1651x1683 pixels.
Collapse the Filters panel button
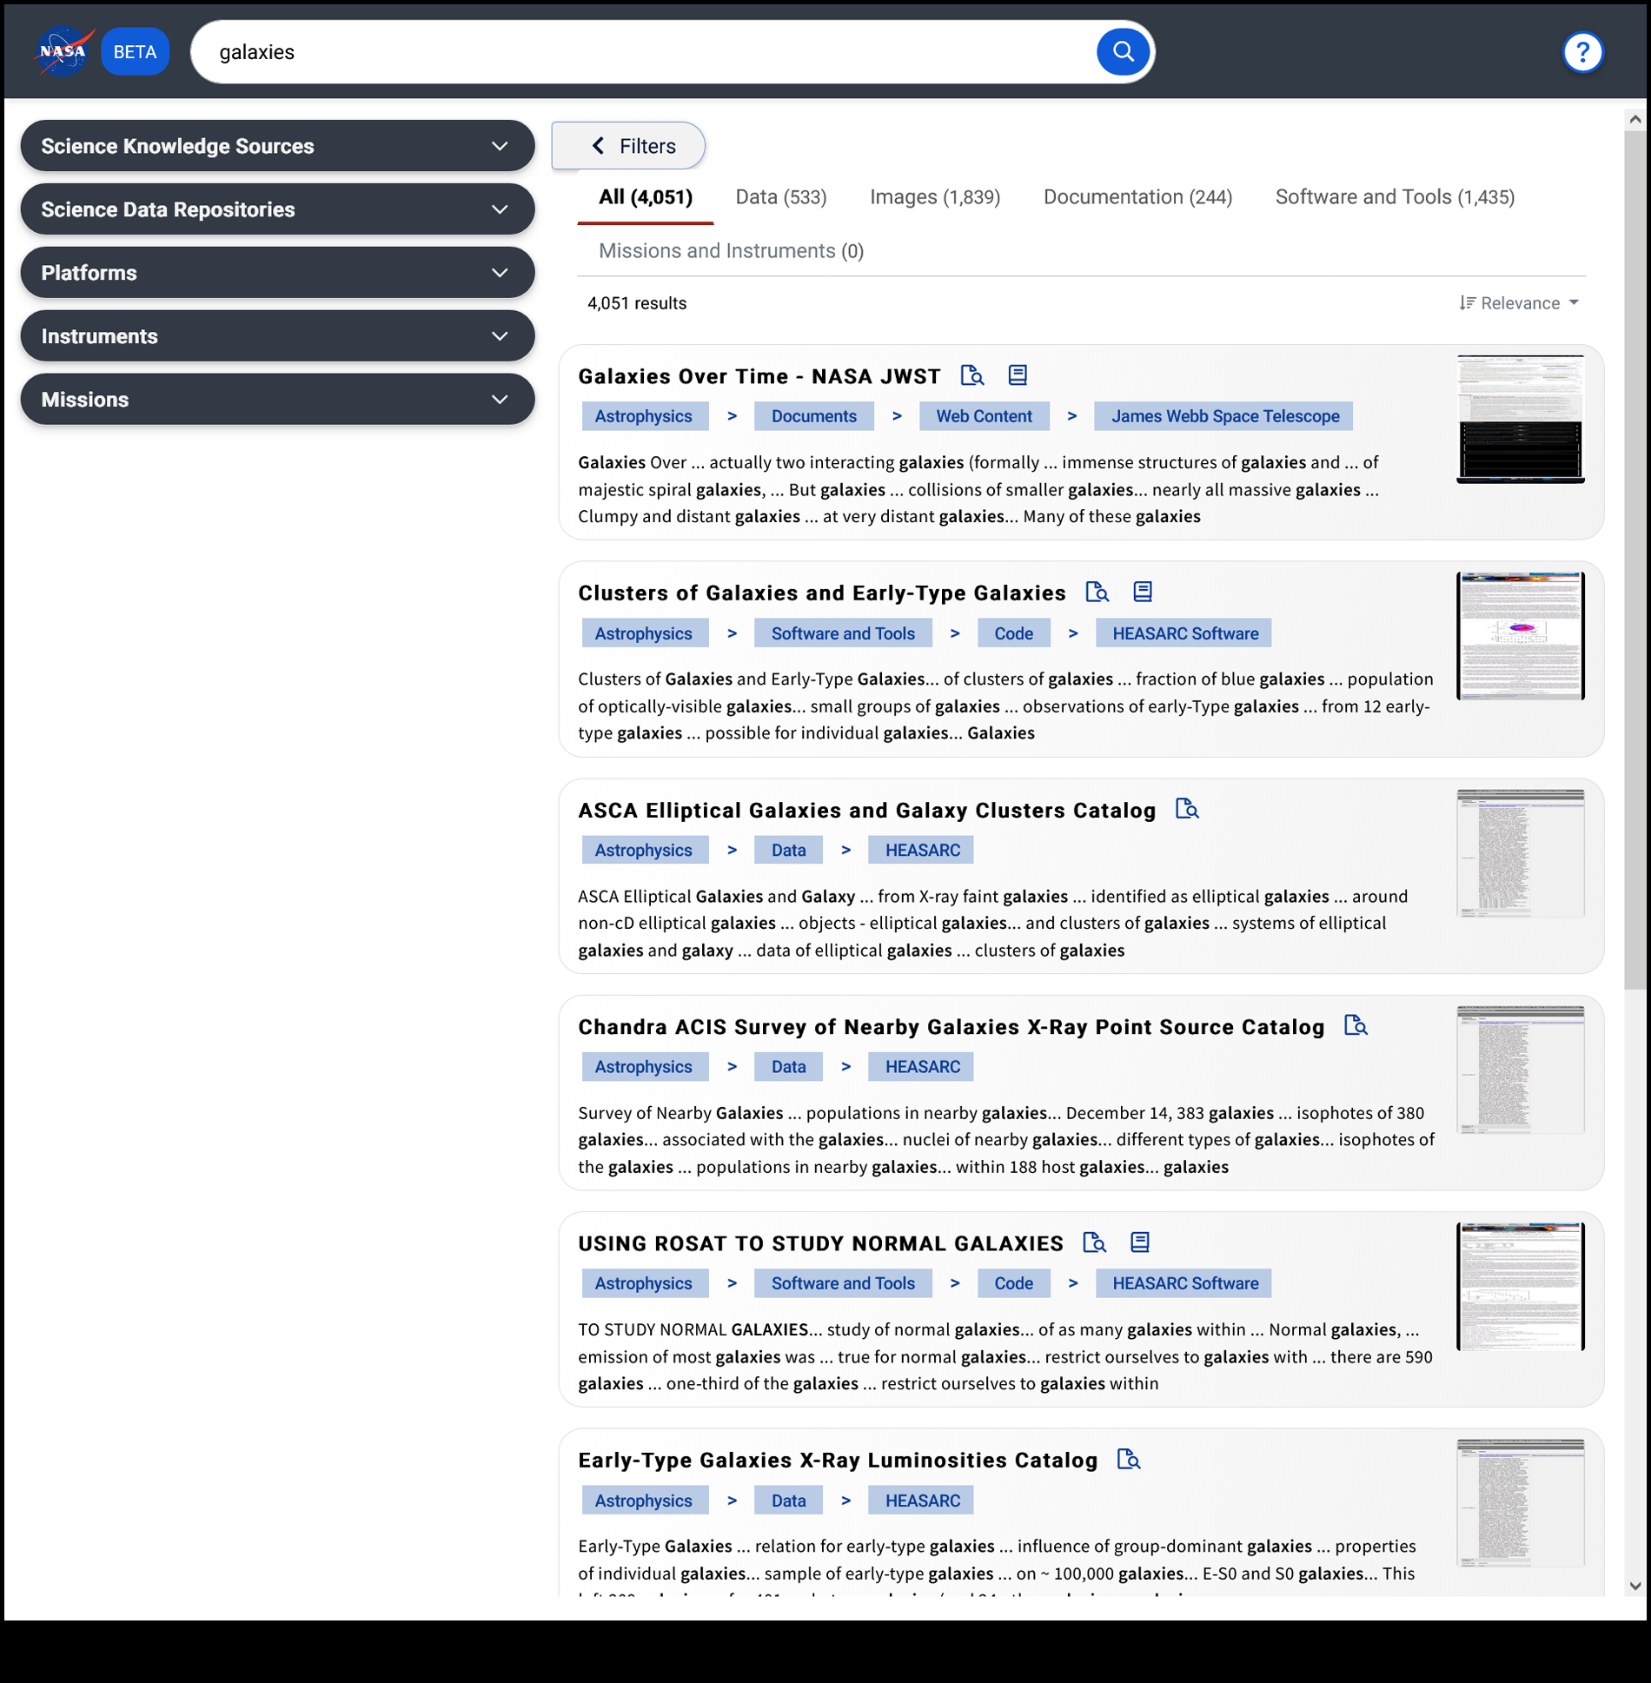(628, 146)
